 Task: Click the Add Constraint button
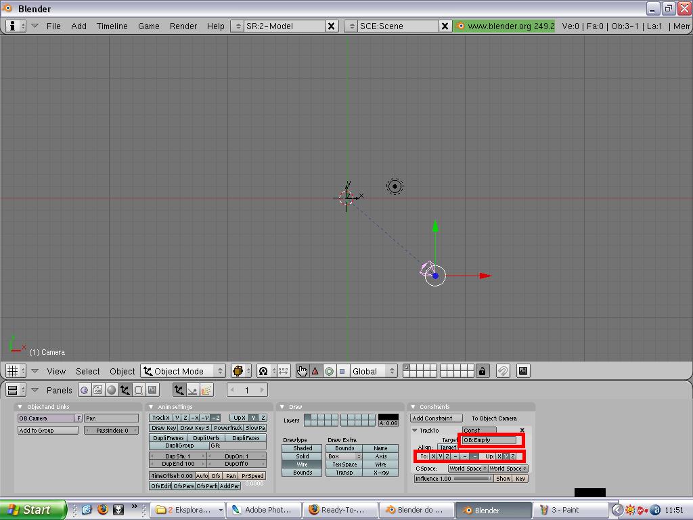(x=437, y=418)
